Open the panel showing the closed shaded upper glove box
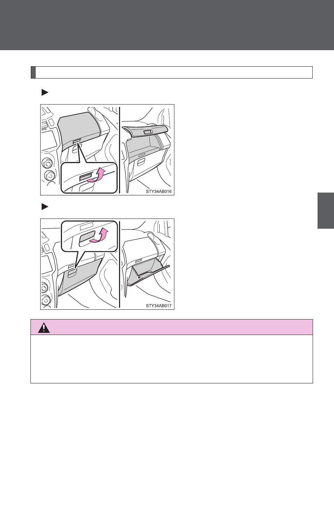The image size is (334, 517). (80, 150)
